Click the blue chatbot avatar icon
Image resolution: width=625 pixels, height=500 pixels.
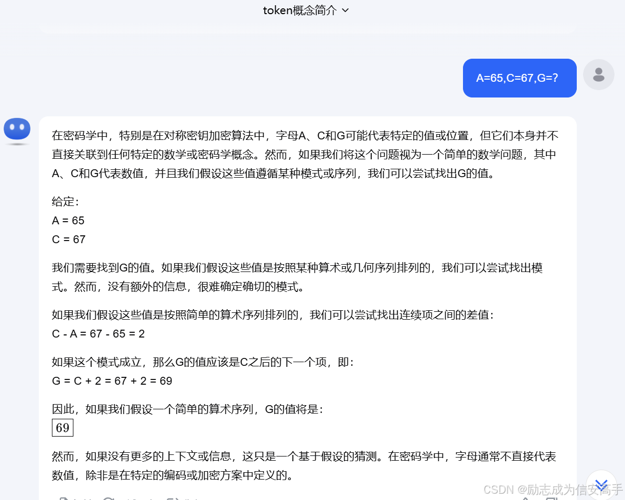pyautogui.click(x=17, y=129)
